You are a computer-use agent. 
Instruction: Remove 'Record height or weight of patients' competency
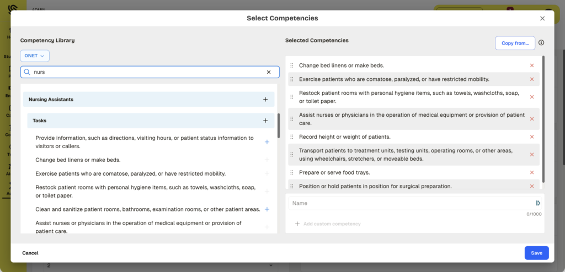click(532, 137)
